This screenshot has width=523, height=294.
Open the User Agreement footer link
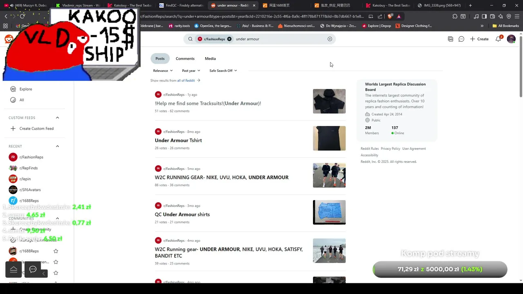click(x=414, y=149)
